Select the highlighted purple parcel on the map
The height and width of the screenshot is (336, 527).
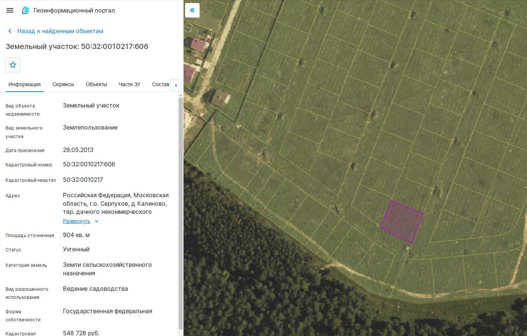(402, 222)
